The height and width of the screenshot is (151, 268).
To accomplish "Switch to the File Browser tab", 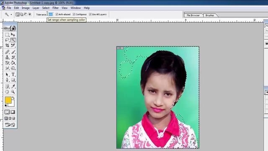I will (x=193, y=15).
